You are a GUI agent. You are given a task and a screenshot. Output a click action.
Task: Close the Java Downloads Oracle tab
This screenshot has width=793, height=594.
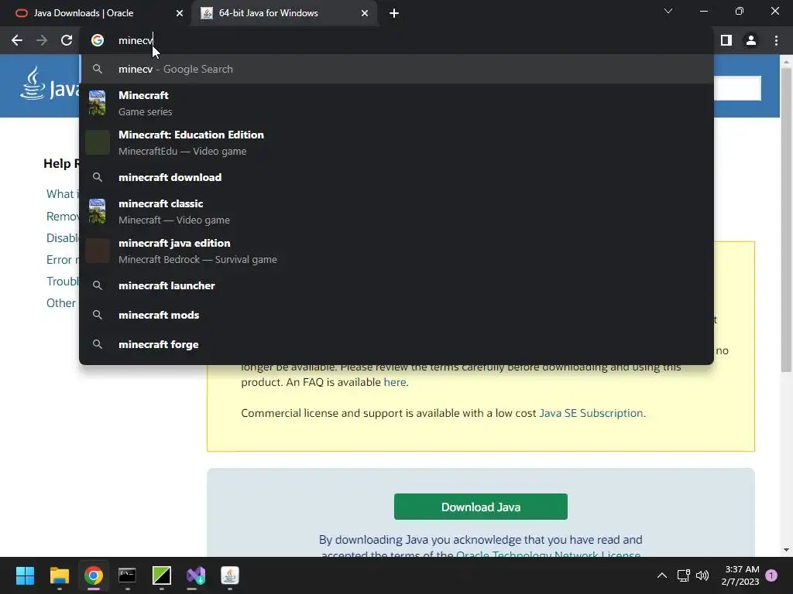click(x=180, y=13)
